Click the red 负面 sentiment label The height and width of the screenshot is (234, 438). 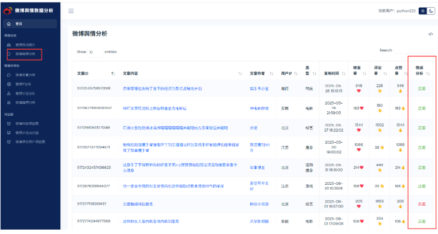click(x=421, y=204)
